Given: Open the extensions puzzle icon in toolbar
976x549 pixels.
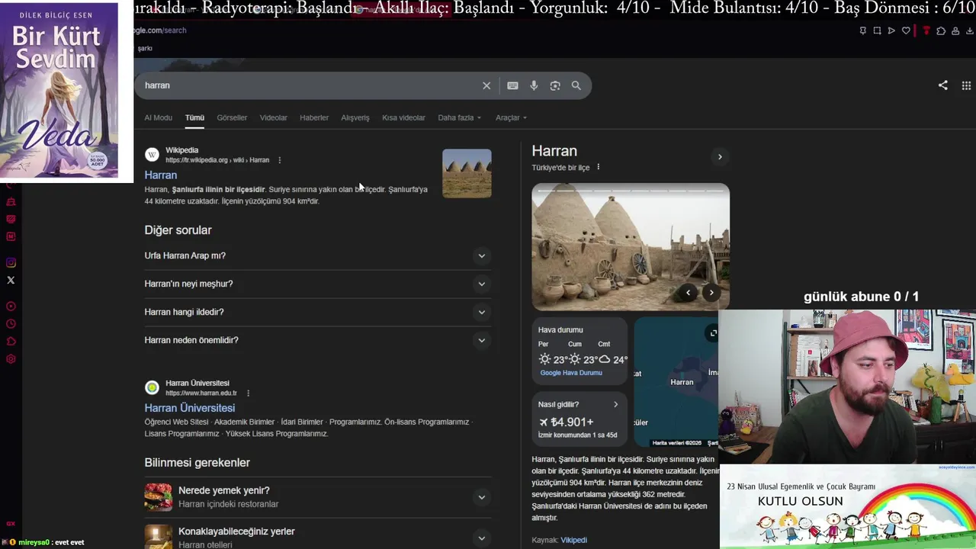Looking at the screenshot, I should click(x=941, y=30).
